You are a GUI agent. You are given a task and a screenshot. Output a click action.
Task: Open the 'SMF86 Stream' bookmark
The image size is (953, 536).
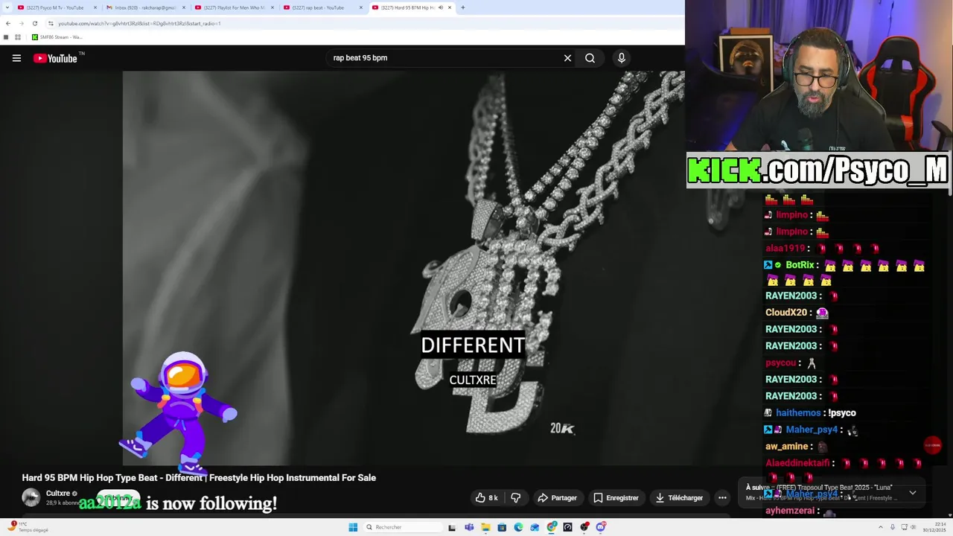click(57, 37)
